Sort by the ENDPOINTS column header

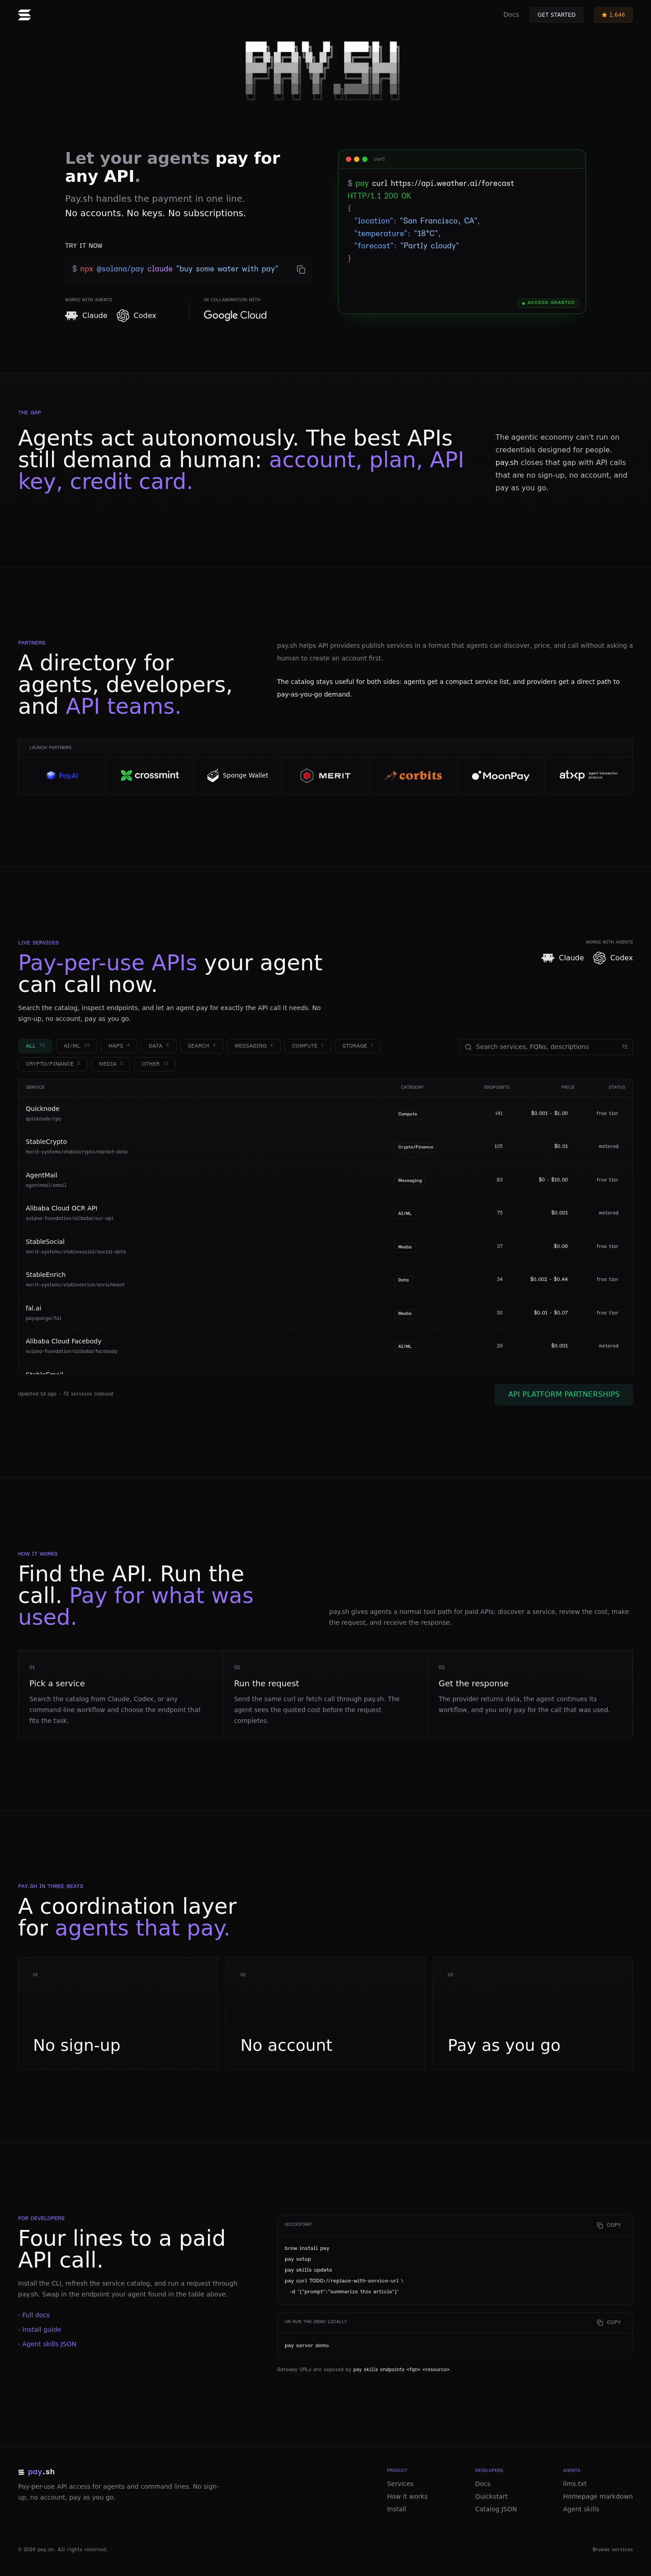(x=496, y=1087)
